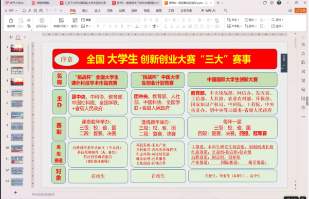The width and height of the screenshot is (309, 199).
Task: Open the search magnifier in menu bar
Action: coord(226,11)
